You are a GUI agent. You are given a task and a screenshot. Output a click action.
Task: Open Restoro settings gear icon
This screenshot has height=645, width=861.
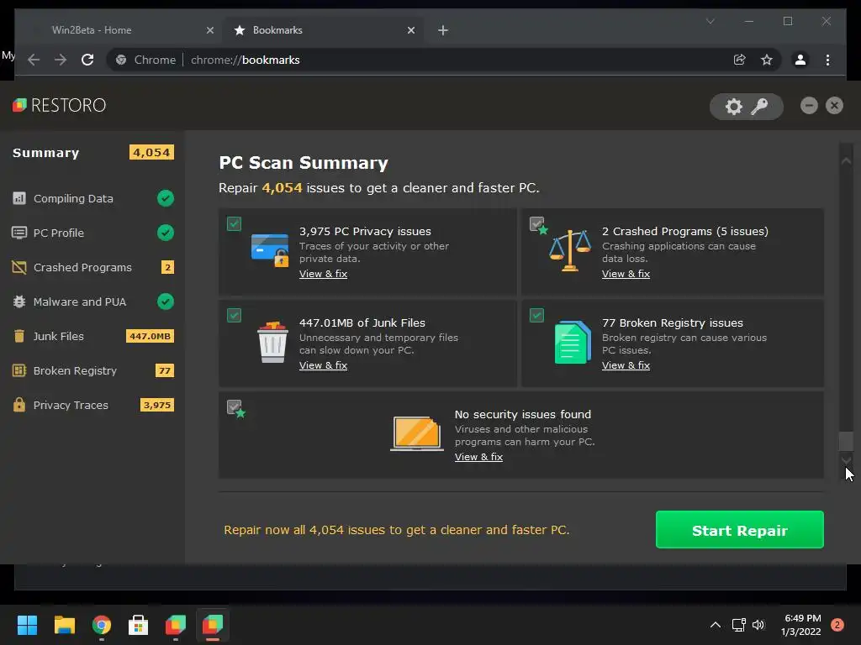[x=733, y=107]
